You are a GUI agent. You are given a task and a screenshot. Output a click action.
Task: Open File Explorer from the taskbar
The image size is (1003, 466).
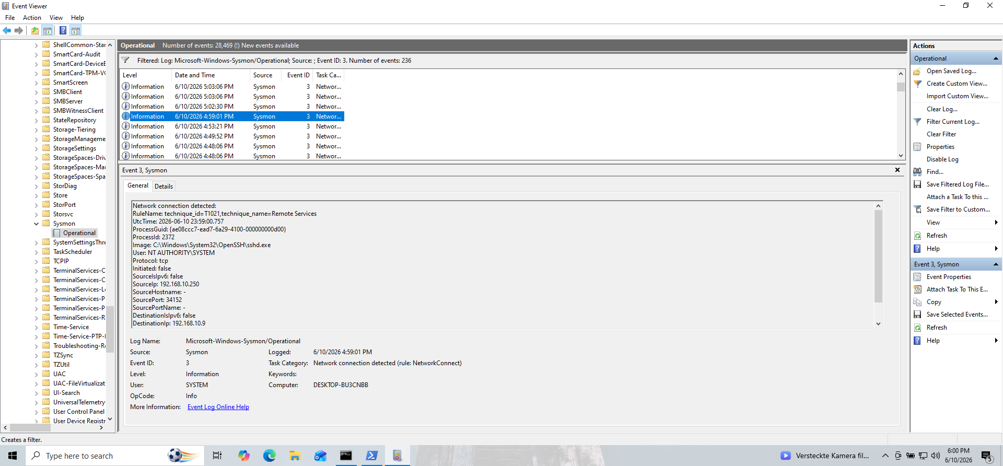pyautogui.click(x=295, y=456)
